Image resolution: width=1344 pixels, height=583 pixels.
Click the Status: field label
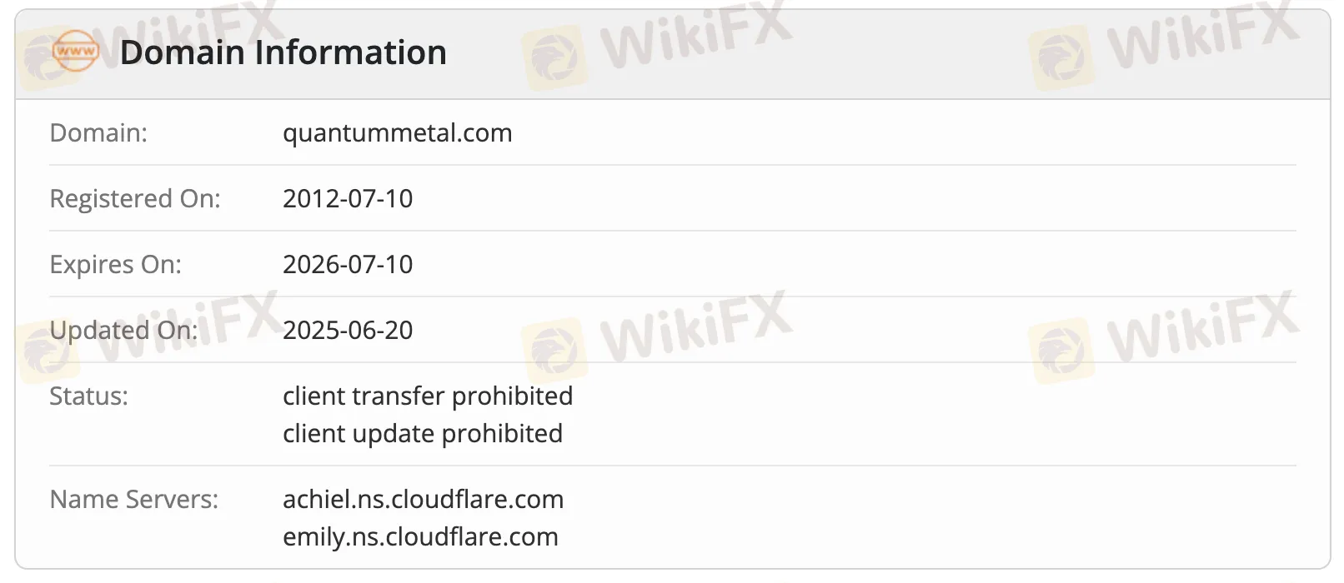pos(88,396)
